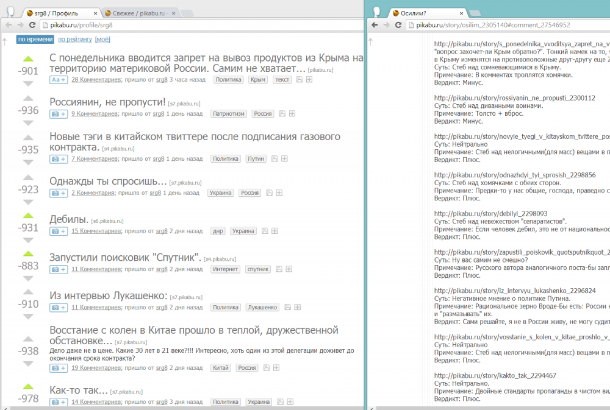Click the save icon on "Дебилы." post
This screenshot has width=610, height=410.
tap(265, 231)
